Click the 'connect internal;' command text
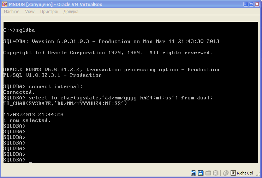Screen dimensions: 262x178 coord(55,87)
